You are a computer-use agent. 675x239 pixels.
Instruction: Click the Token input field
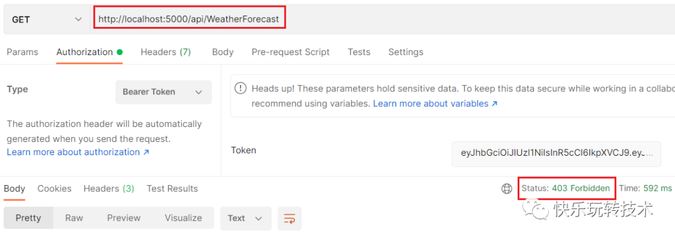coord(556,154)
